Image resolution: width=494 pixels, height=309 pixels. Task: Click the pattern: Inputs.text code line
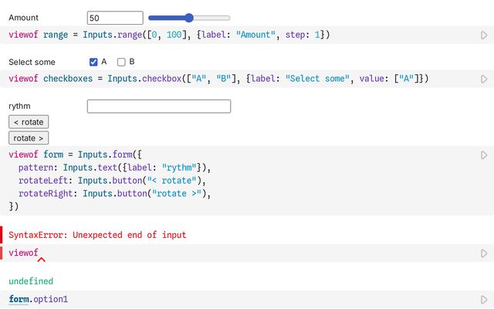pos(114,168)
